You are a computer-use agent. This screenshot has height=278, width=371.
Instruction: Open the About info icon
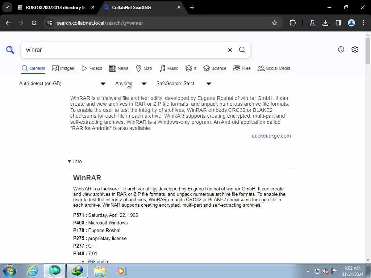click(x=341, y=49)
